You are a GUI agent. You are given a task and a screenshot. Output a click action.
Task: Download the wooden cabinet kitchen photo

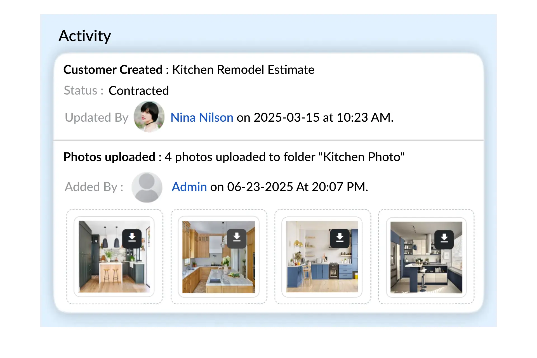[237, 238]
